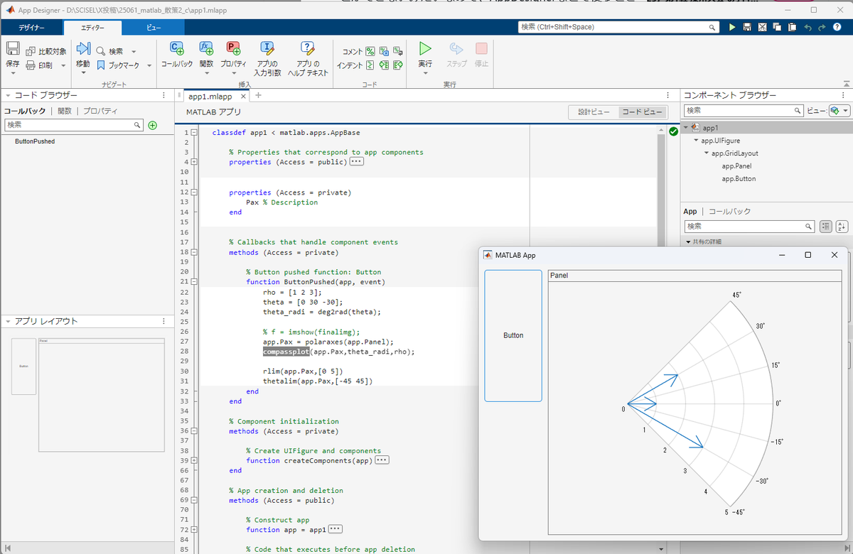Click the copy icon in quick access toolbar
This screenshot has height=554, width=853.
click(776, 27)
